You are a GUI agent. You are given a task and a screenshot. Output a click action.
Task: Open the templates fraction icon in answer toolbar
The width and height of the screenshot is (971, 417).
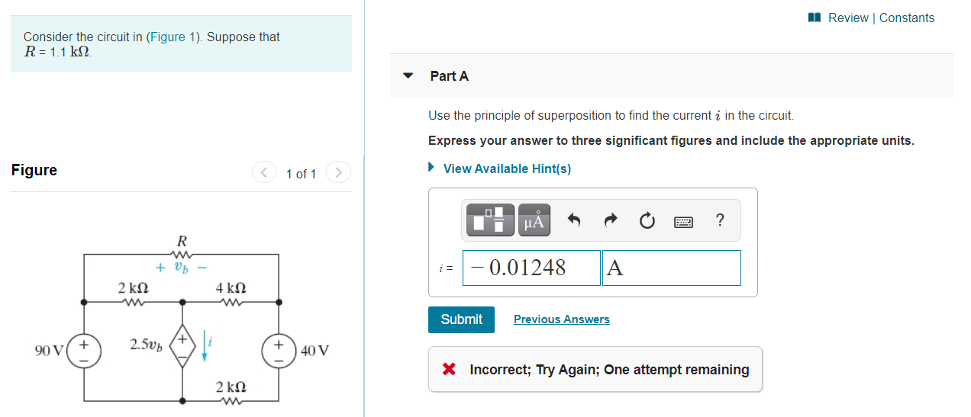click(x=488, y=220)
